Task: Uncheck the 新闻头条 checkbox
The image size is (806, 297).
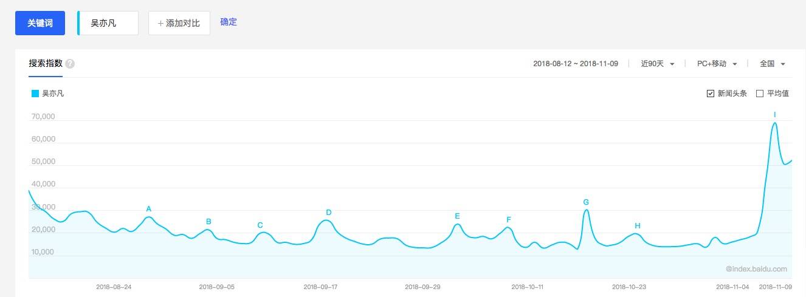Action: (x=711, y=94)
